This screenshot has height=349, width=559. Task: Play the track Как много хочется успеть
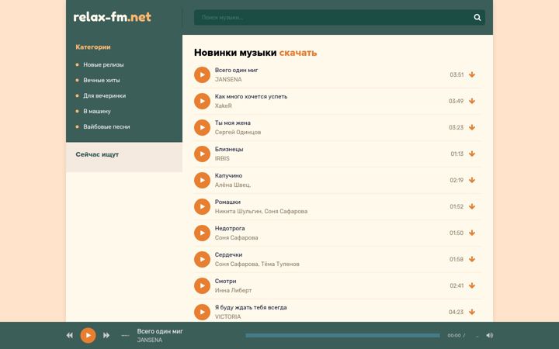pos(202,101)
